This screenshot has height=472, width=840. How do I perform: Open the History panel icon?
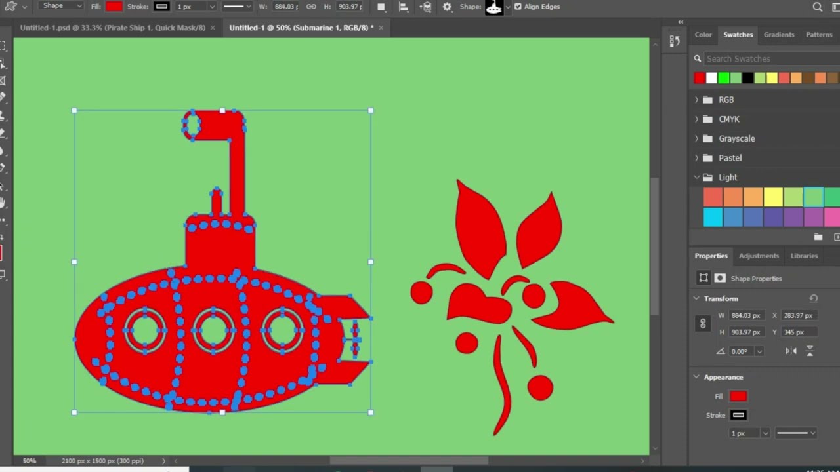click(x=675, y=41)
